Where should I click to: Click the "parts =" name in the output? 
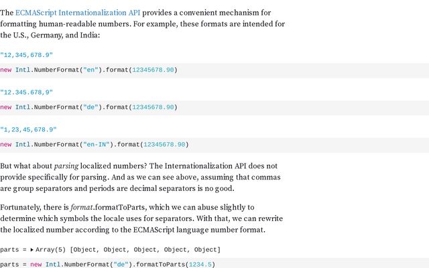click(x=12, y=249)
